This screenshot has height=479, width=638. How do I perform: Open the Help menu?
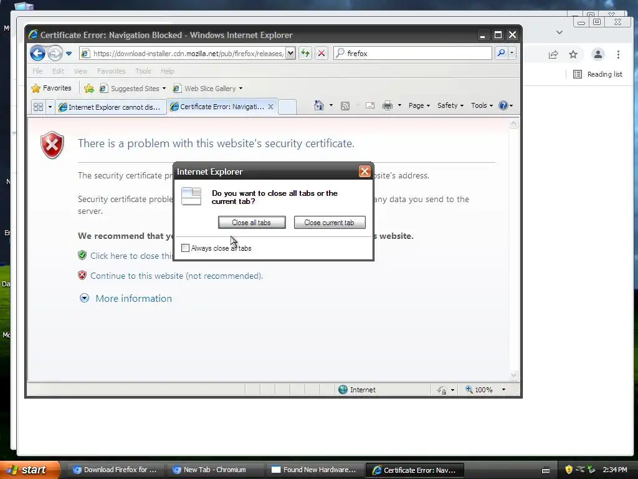click(167, 71)
